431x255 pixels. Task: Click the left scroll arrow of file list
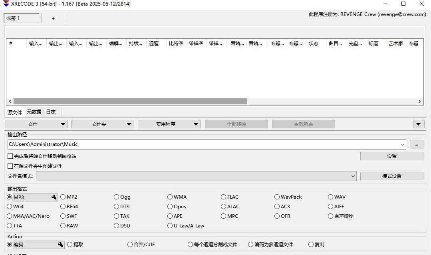[10, 102]
